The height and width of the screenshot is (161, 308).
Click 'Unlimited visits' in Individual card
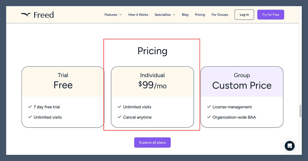137,107
